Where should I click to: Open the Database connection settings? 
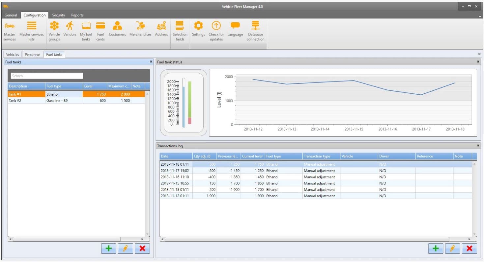tap(255, 31)
